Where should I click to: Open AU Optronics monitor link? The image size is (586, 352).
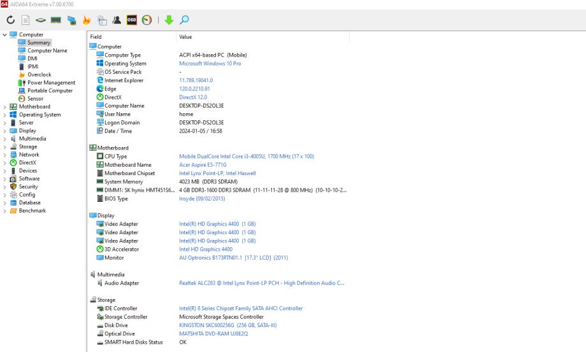[x=234, y=258]
